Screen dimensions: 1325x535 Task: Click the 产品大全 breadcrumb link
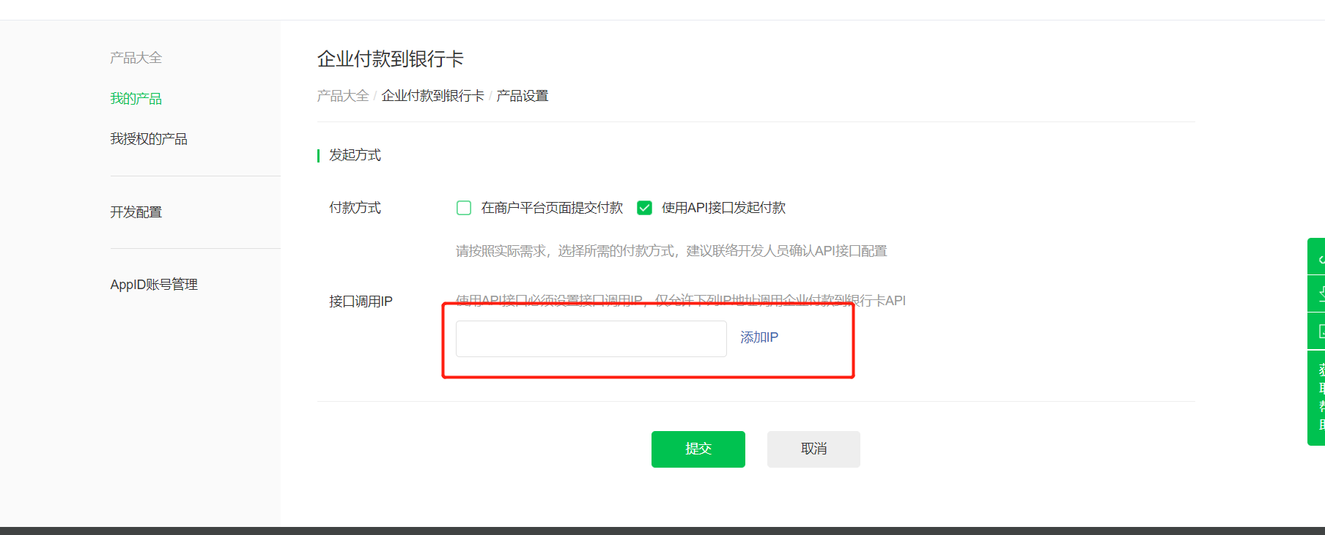coord(343,96)
